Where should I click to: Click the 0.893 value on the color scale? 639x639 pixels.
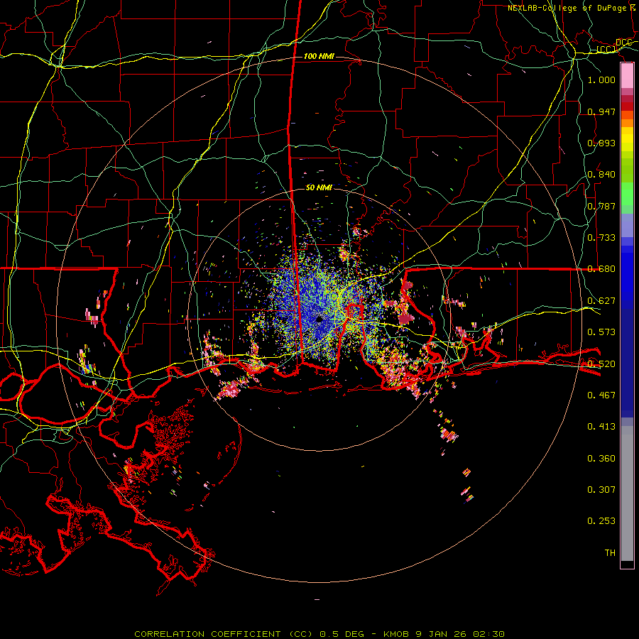(601, 143)
